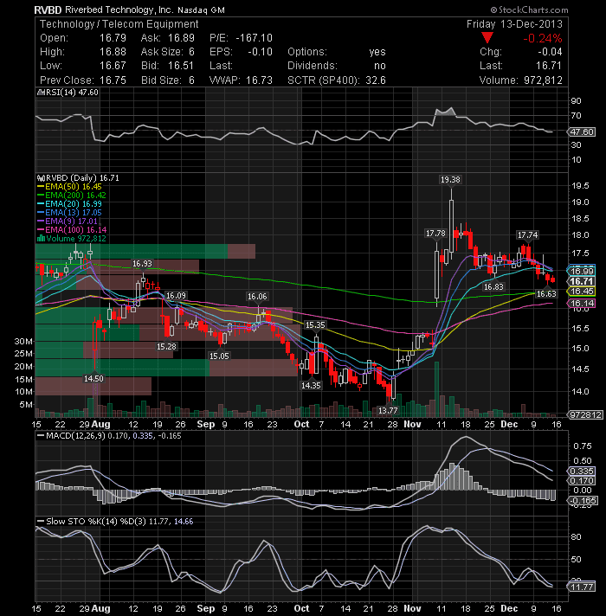The height and width of the screenshot is (616, 606).
Task: Click the 17.78 price label
Action: (x=435, y=234)
